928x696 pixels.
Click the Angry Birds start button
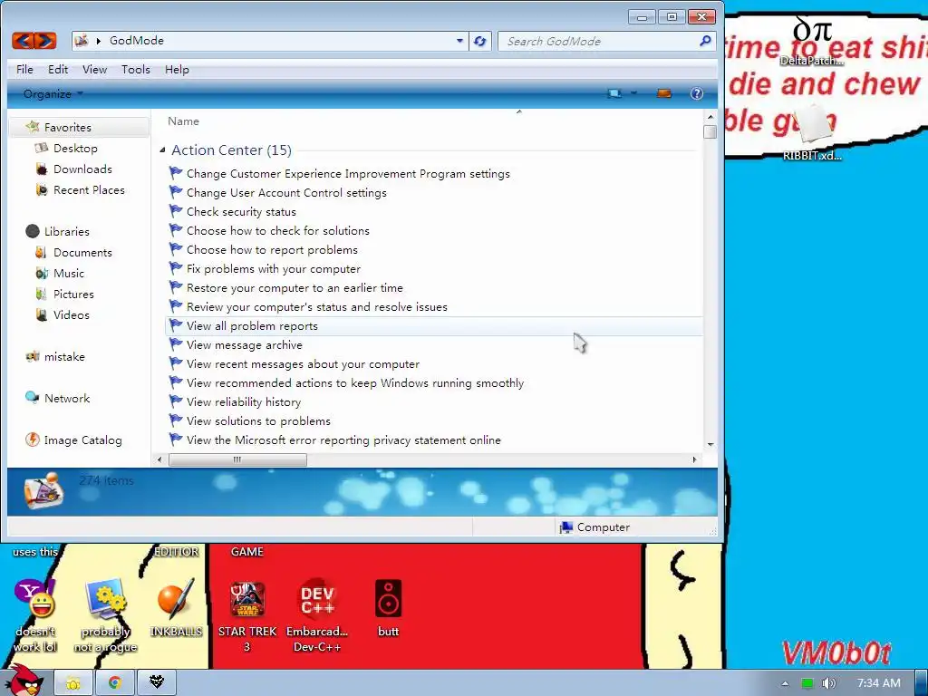coord(24,681)
